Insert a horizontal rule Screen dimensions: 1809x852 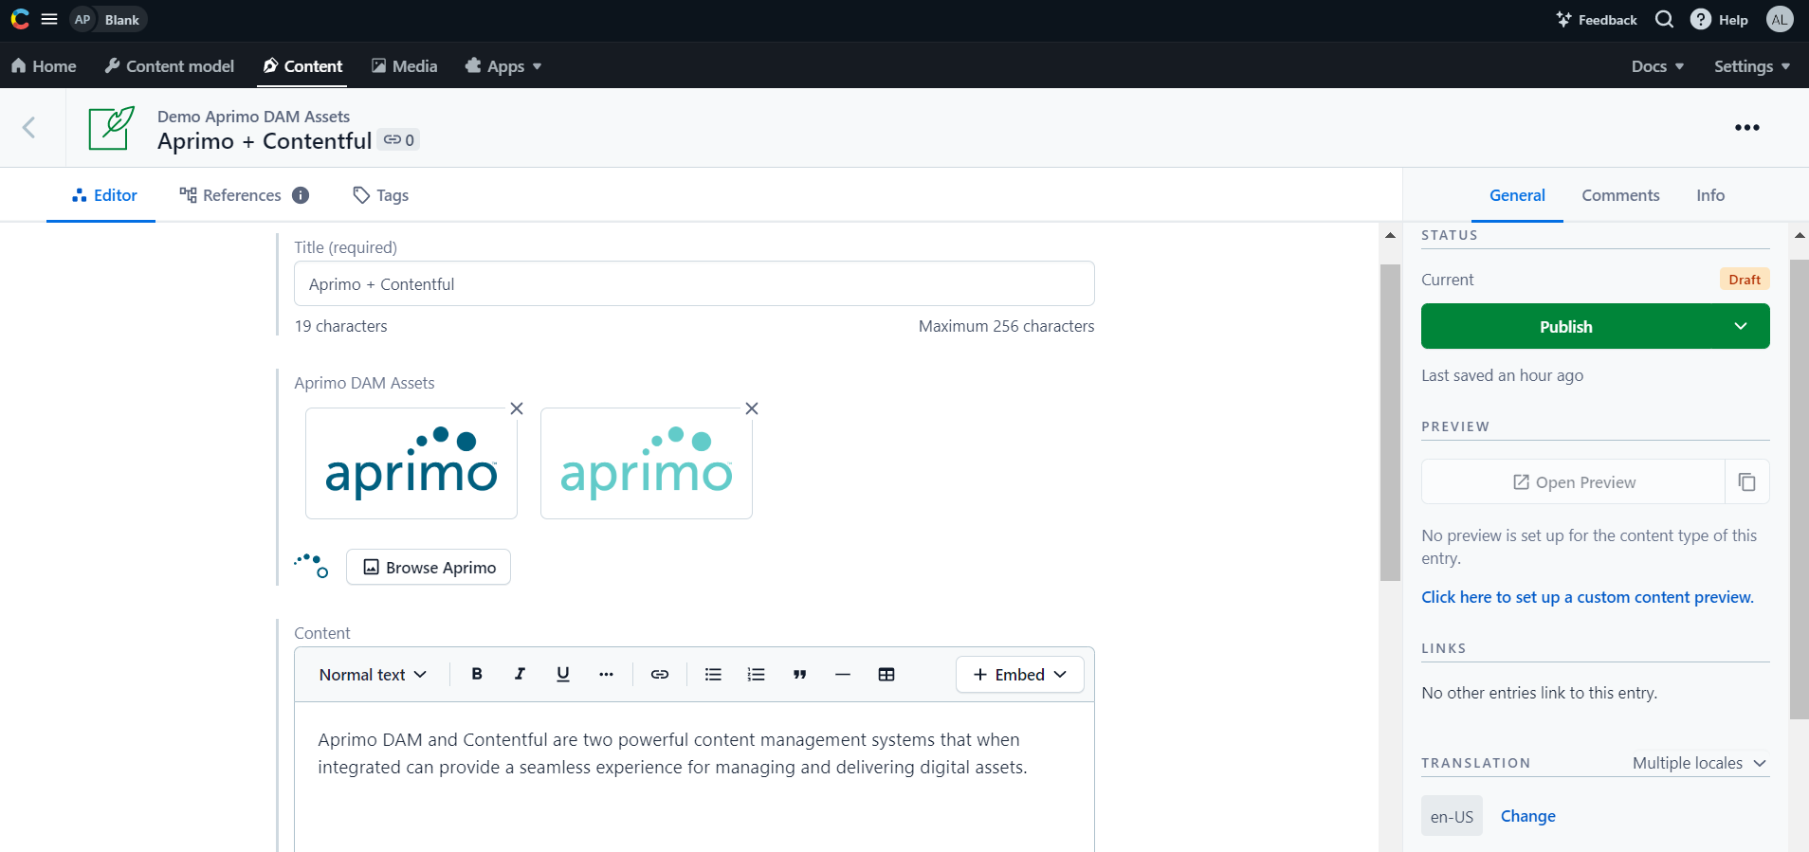tap(843, 674)
